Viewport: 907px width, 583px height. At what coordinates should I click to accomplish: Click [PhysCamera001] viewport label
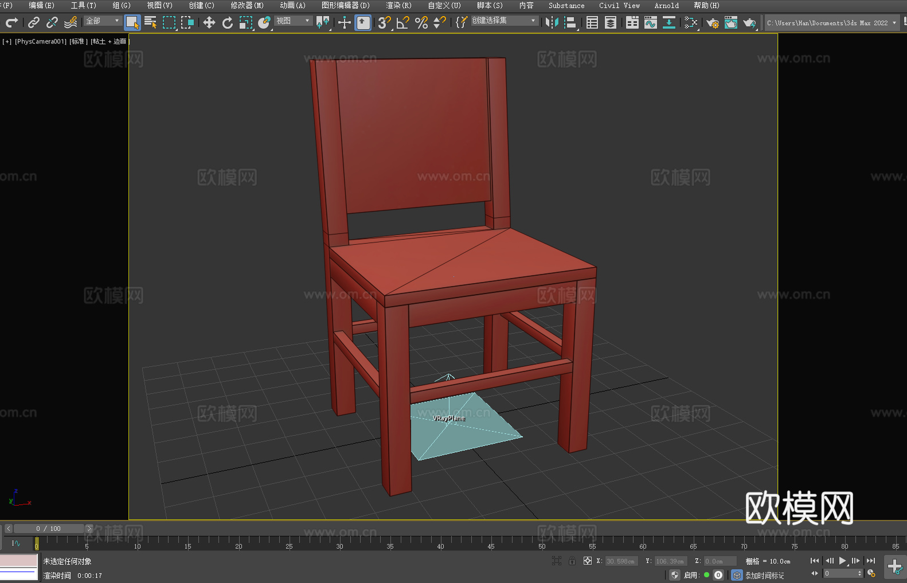41,41
